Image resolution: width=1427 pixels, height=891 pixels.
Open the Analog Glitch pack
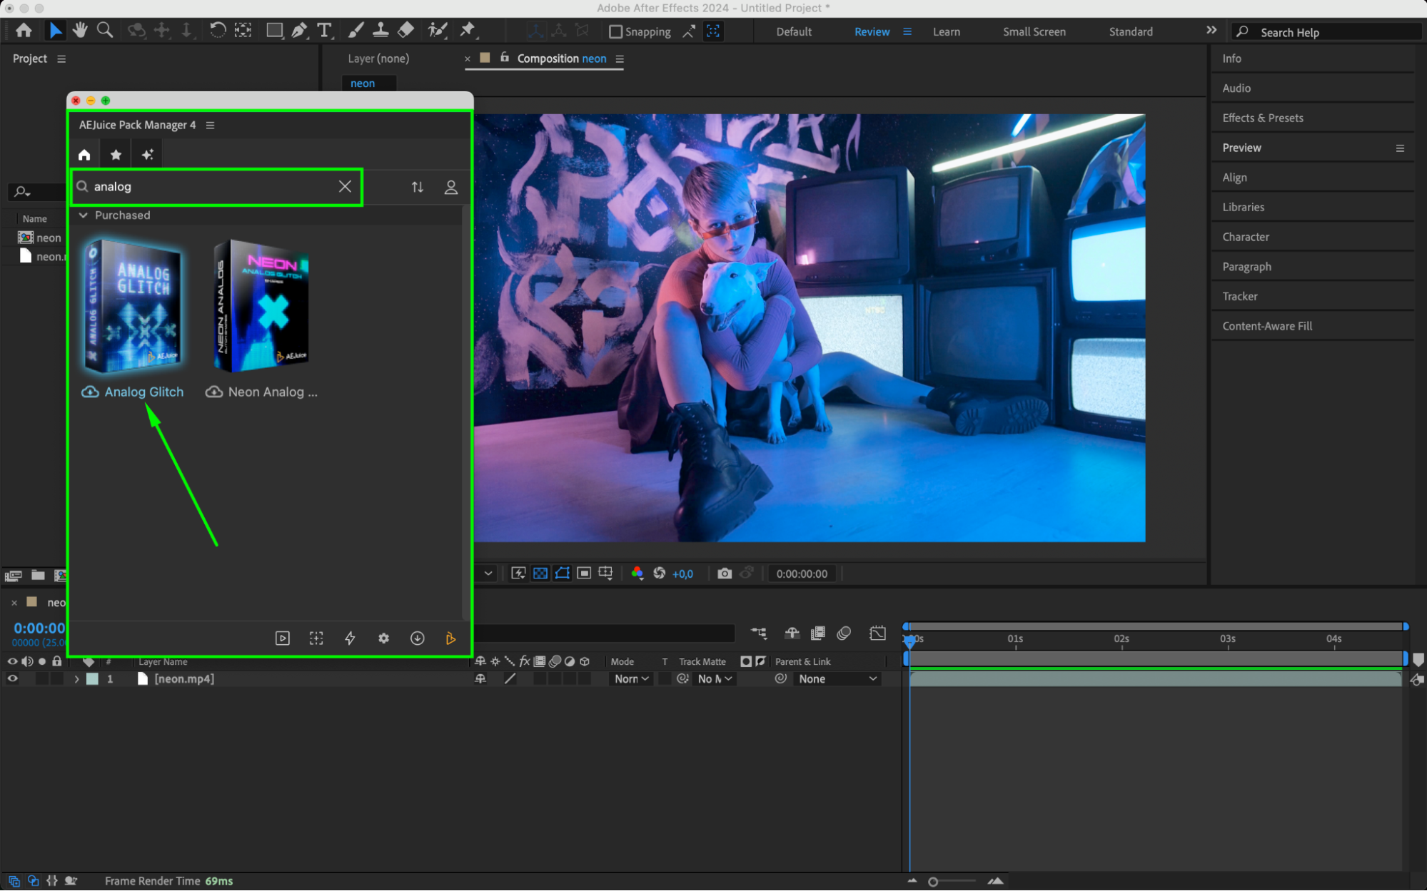click(x=133, y=307)
